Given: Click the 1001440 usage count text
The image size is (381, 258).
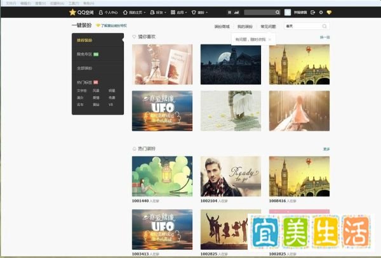Looking at the screenshot, I should pyautogui.click(x=145, y=201).
